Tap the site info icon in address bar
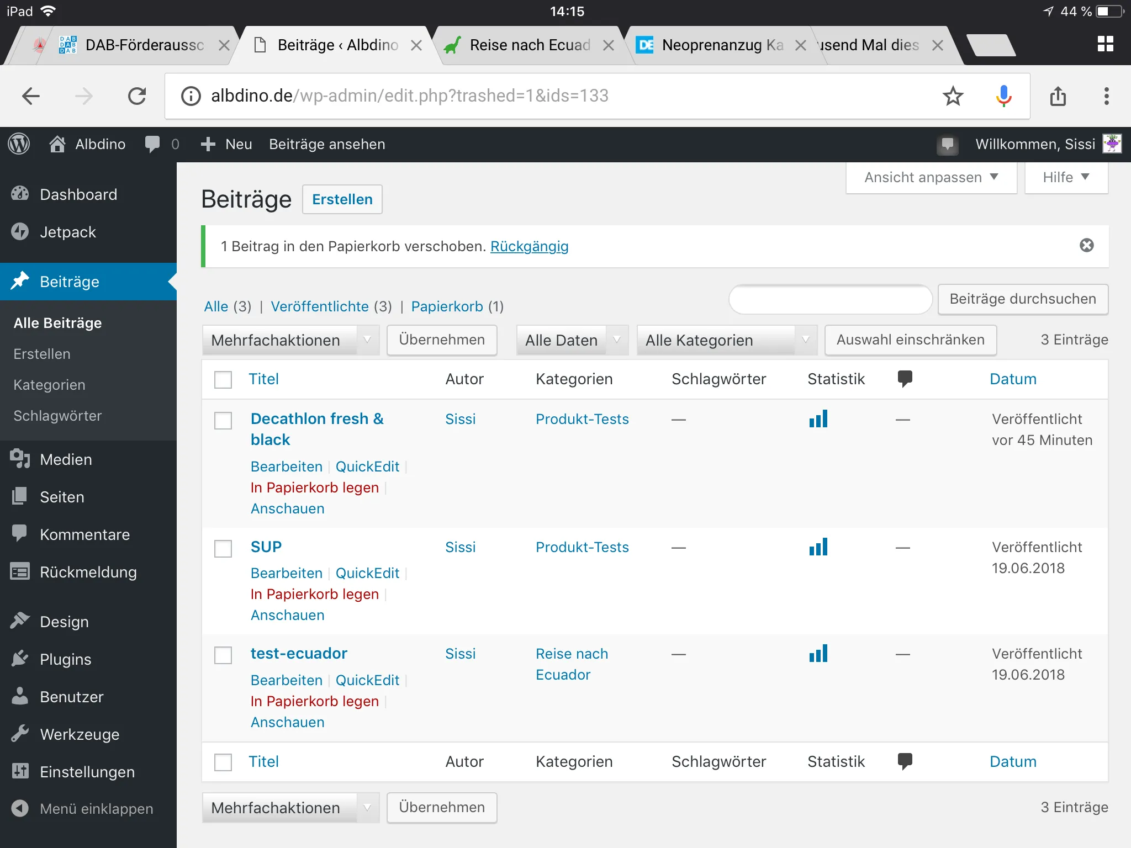 click(191, 96)
